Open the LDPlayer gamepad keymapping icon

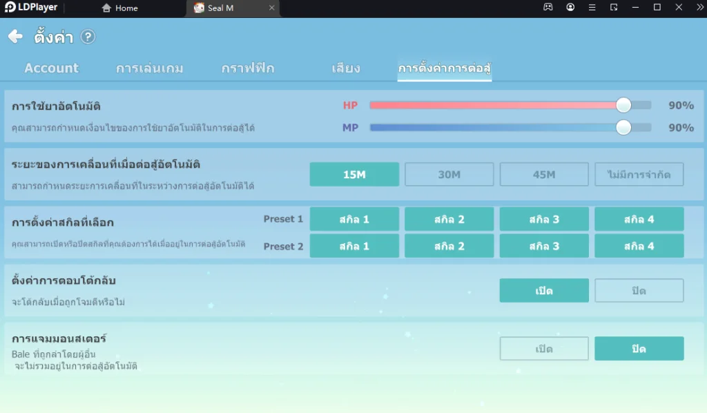click(548, 7)
